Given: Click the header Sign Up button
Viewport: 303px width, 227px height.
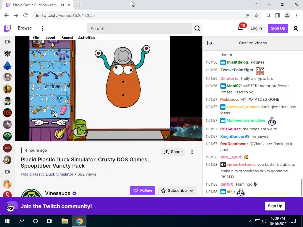Looking at the screenshot, I should point(278,28).
